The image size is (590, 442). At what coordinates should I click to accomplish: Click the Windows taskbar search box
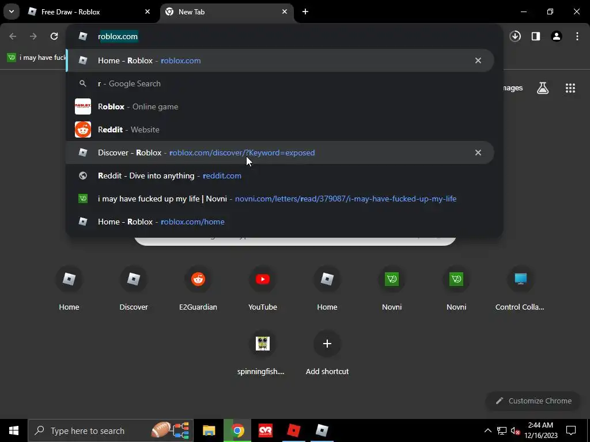tap(111, 430)
